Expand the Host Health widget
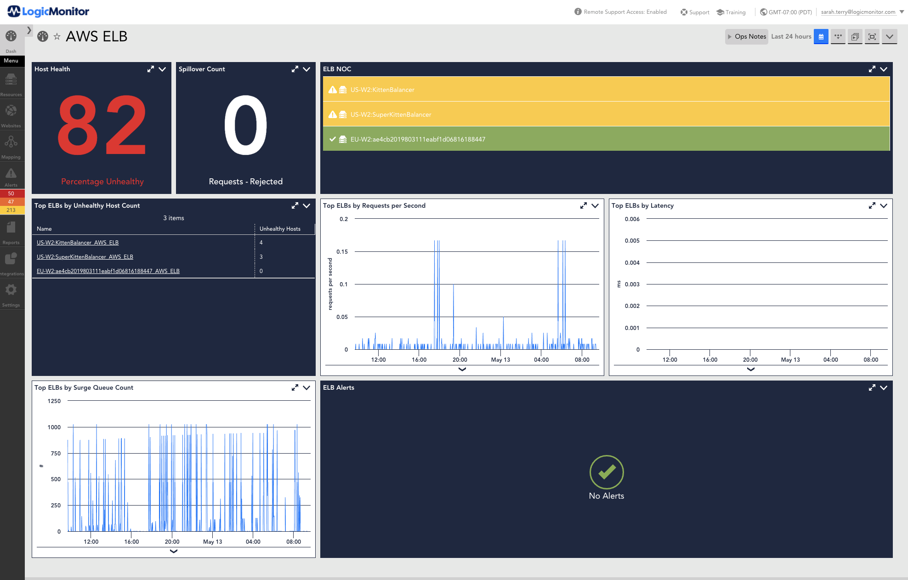 click(150, 69)
